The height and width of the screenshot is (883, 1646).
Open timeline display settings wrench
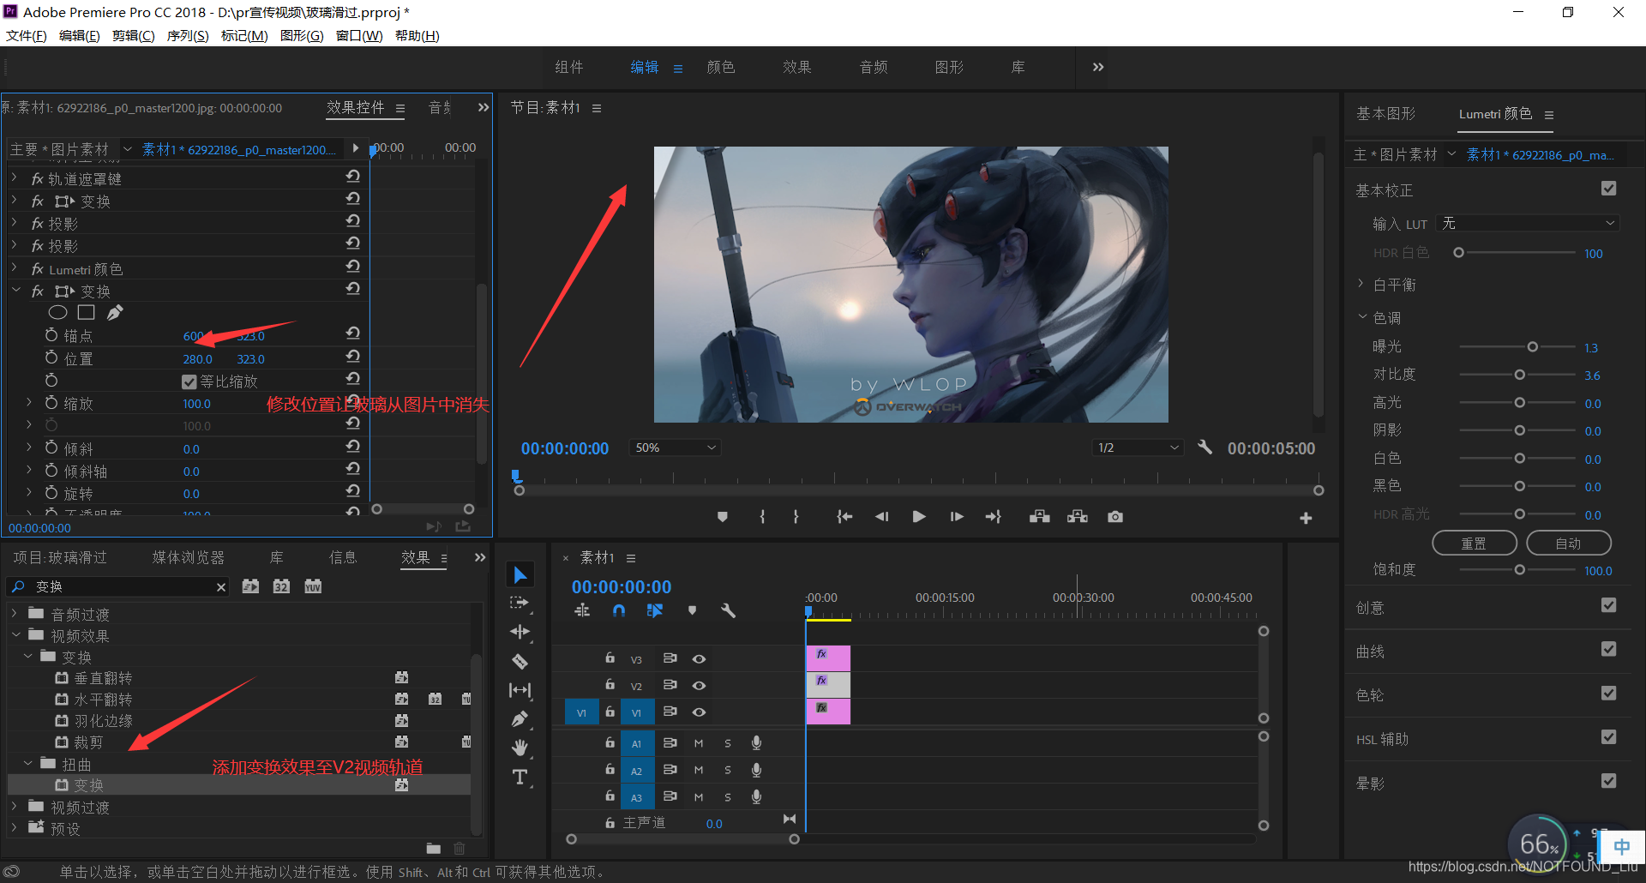tap(728, 610)
